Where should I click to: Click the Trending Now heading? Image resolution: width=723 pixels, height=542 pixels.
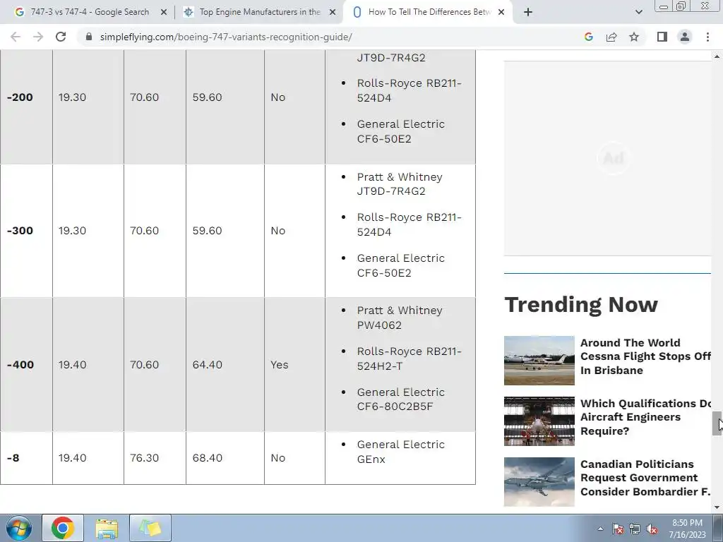point(581,305)
